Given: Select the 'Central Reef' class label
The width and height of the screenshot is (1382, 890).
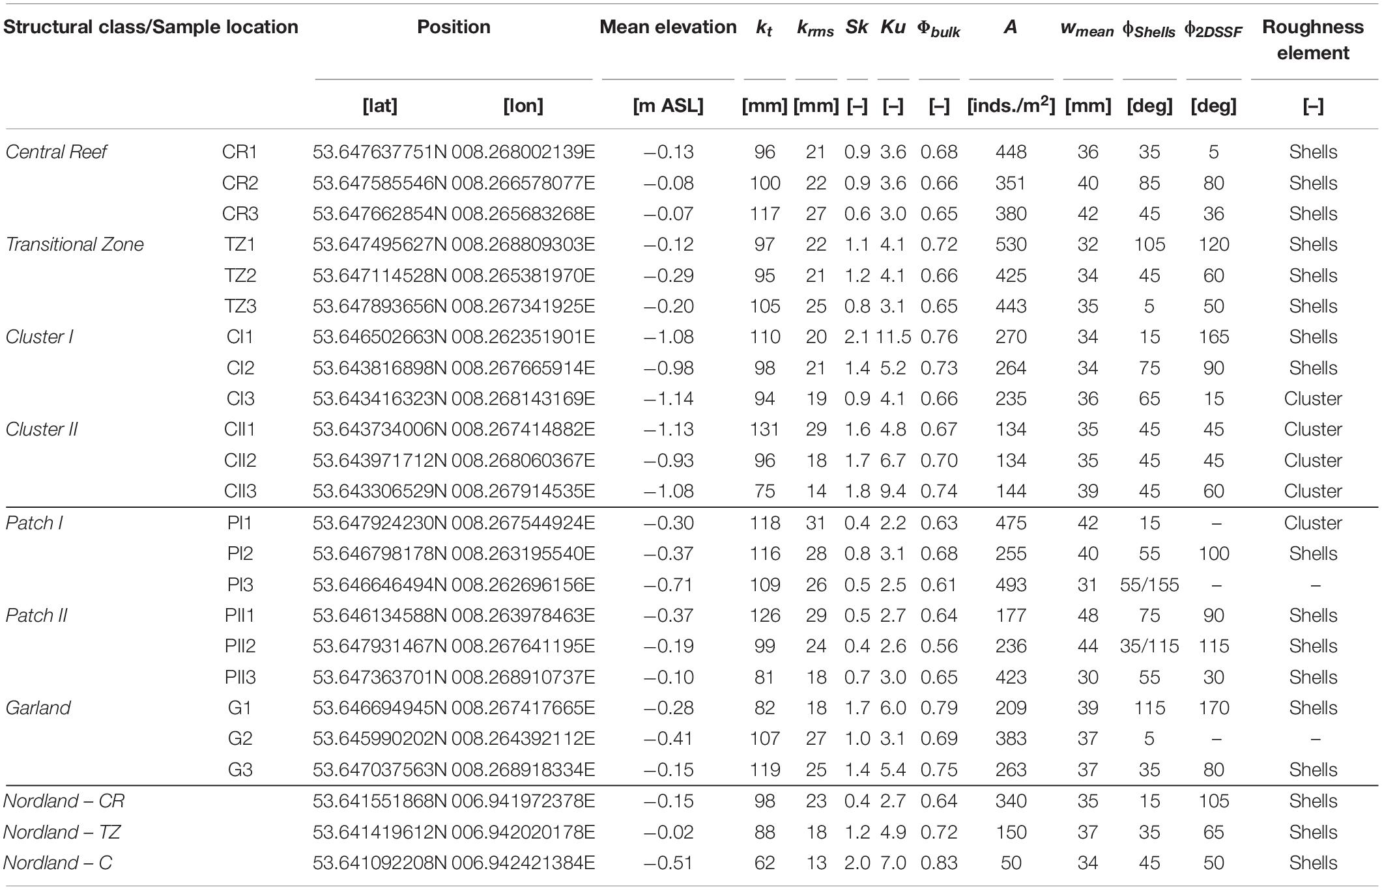Looking at the screenshot, I should (x=56, y=152).
